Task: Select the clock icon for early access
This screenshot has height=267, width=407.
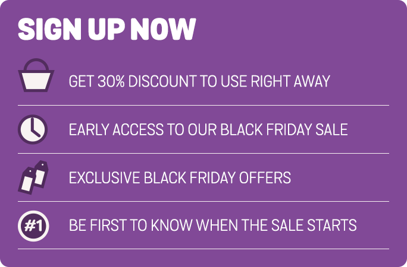Action: coord(33,129)
